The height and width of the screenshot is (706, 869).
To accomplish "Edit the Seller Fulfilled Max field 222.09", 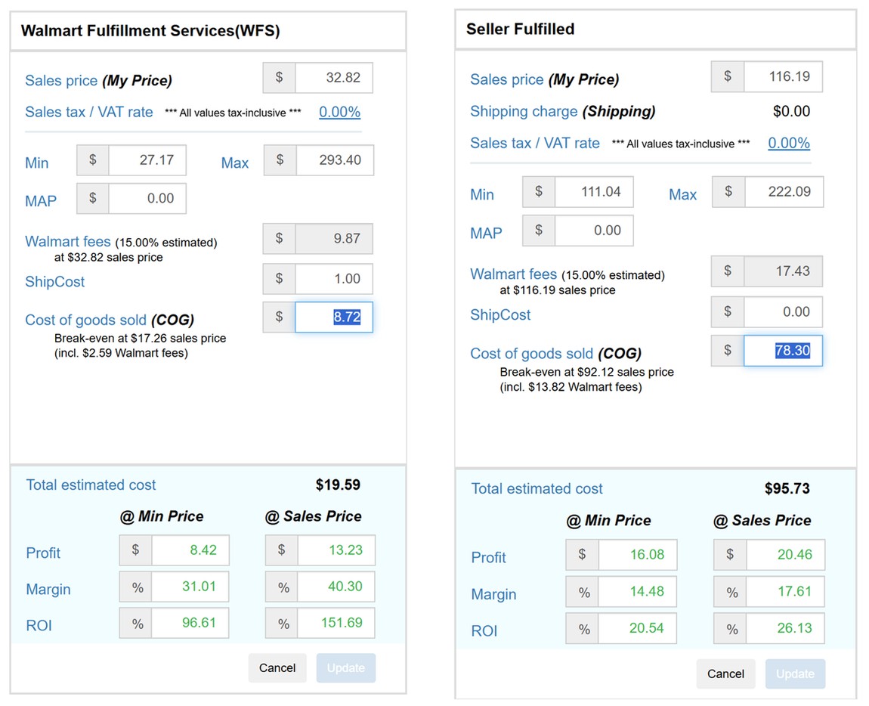I will point(784,192).
